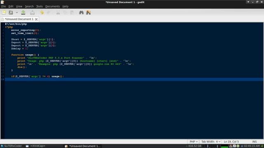Click the Cut scissors toolbar icon
This screenshot has height=148, width=264.
pos(58,13)
